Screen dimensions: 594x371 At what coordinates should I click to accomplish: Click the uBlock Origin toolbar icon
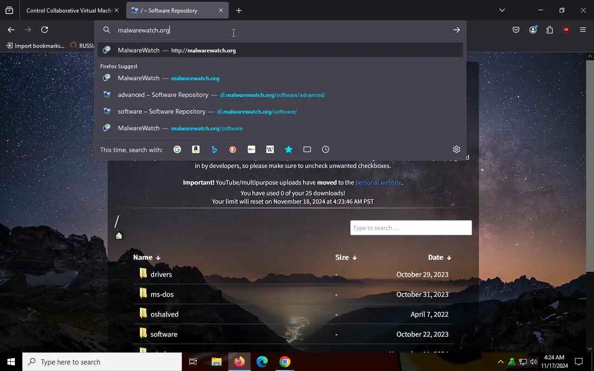566,30
